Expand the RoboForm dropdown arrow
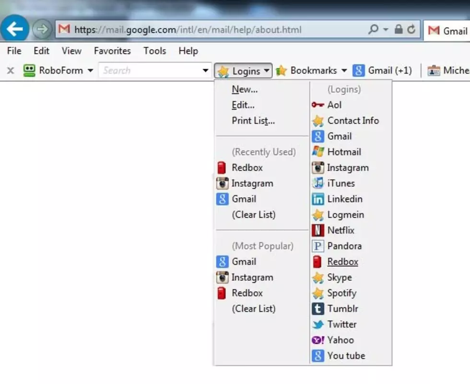470x384 pixels. tap(90, 71)
